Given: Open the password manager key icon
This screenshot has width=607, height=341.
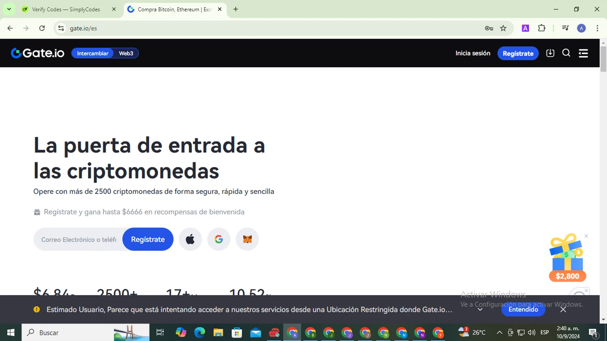Looking at the screenshot, I should click(x=489, y=28).
